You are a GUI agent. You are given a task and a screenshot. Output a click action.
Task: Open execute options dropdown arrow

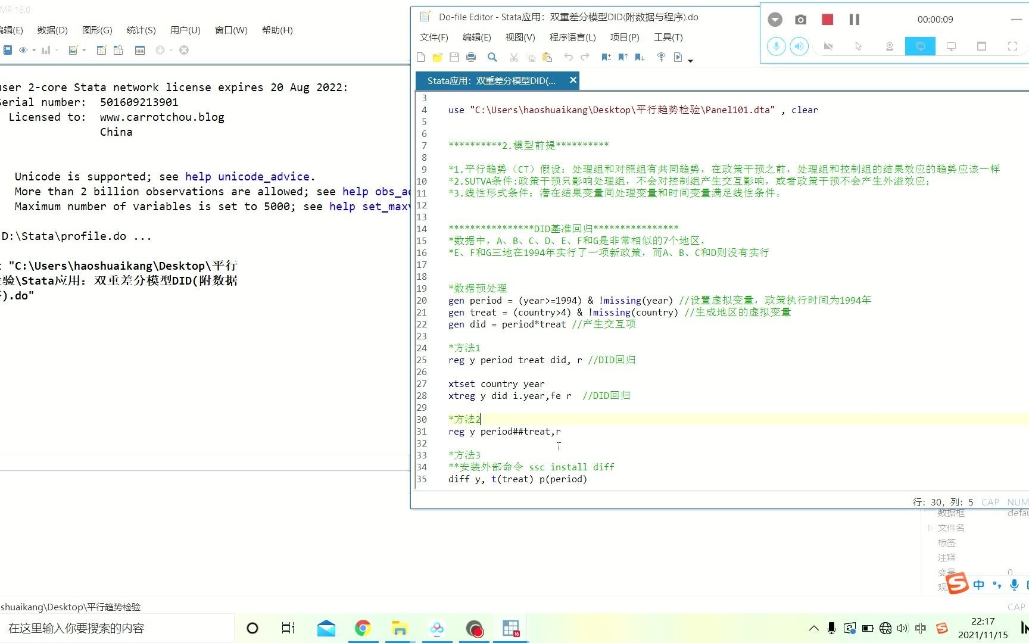point(691,60)
